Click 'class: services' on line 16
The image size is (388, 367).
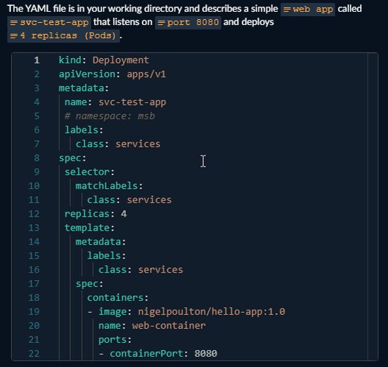pos(141,270)
